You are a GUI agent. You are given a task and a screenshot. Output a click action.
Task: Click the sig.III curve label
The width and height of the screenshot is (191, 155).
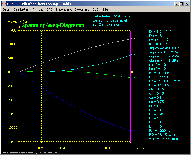pyautogui.click(x=134, y=39)
